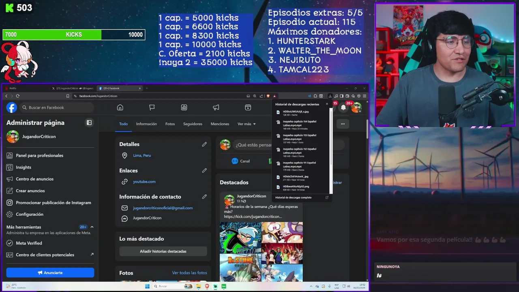Open Crear anuncios in sidebar
The height and width of the screenshot is (292, 519).
(x=50, y=191)
